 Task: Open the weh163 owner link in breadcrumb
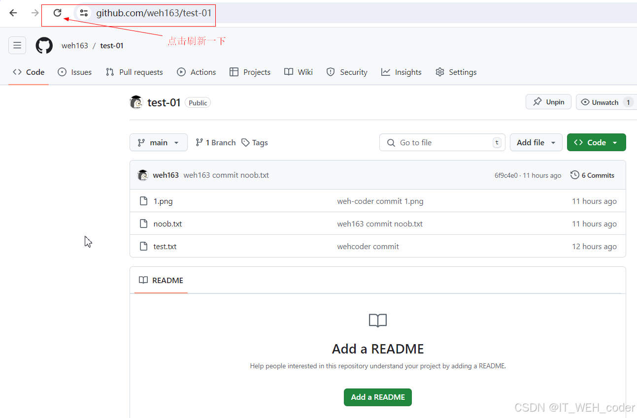(75, 45)
